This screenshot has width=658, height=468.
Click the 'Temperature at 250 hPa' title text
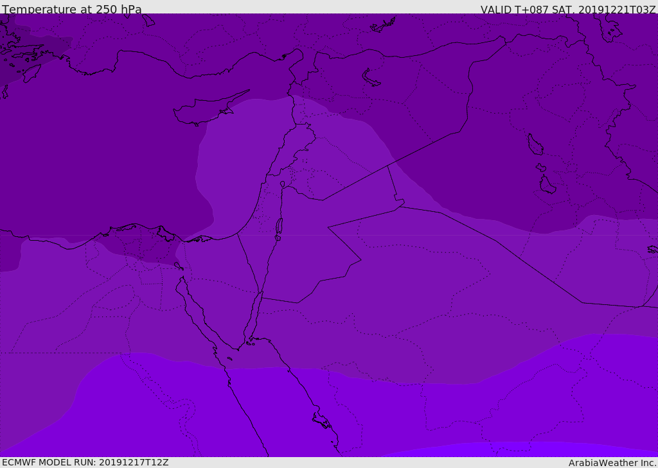pos(72,9)
